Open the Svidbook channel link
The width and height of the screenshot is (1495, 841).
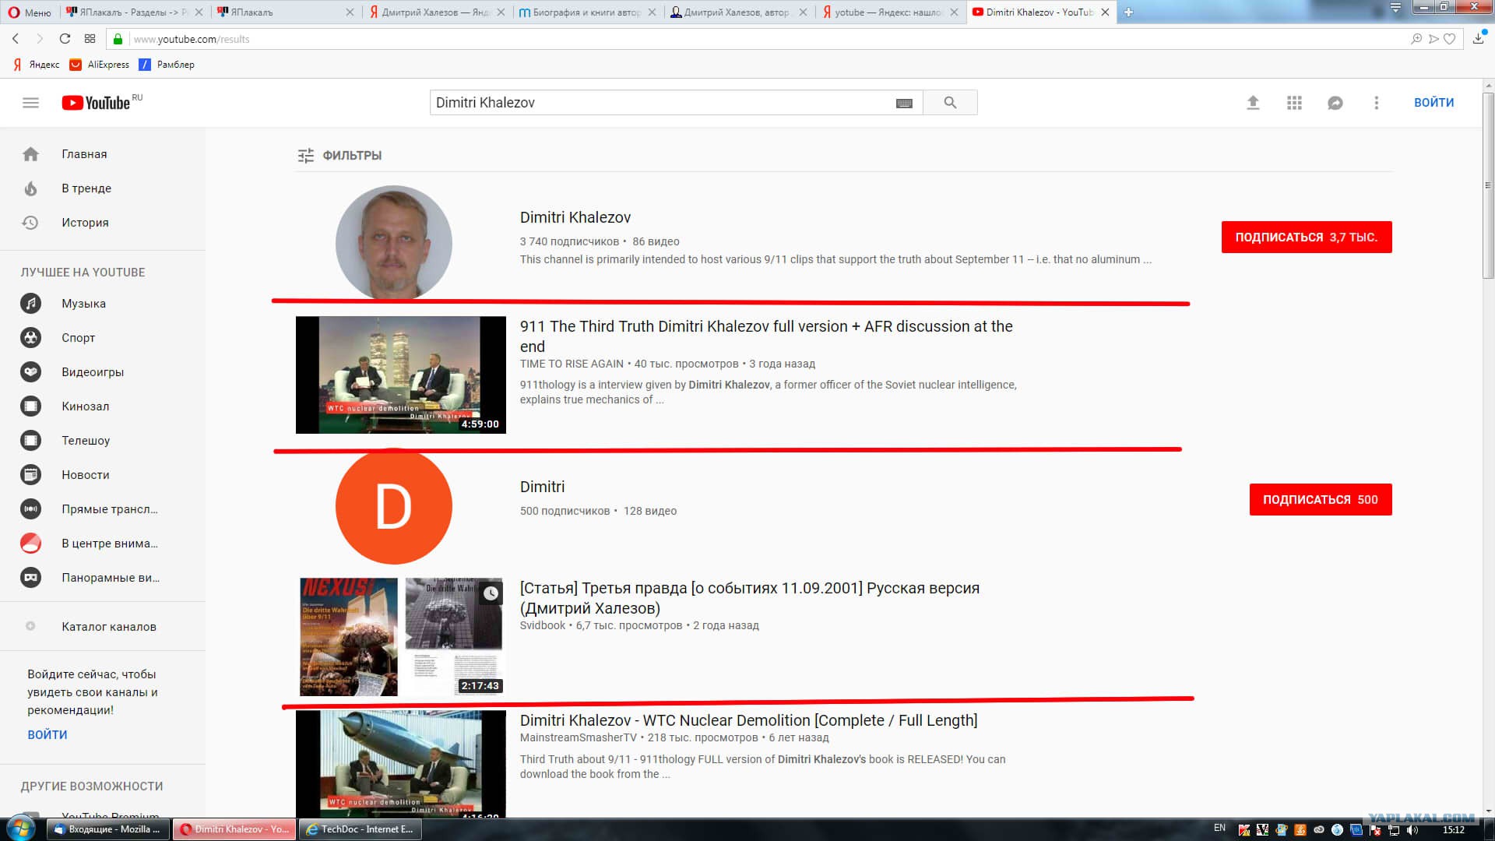[543, 626]
